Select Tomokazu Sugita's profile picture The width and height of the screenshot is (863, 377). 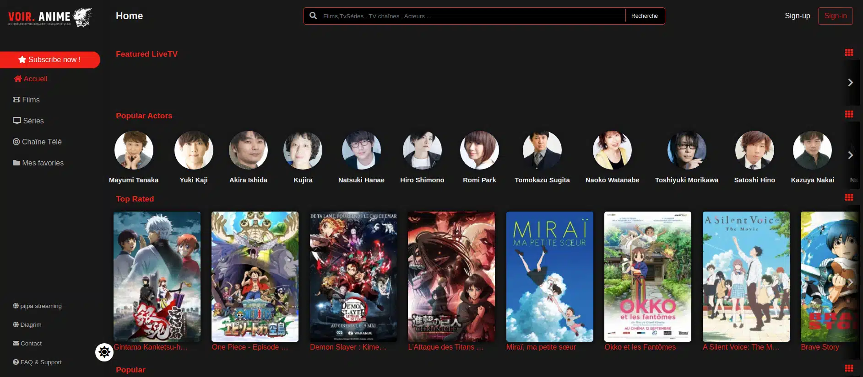click(542, 150)
